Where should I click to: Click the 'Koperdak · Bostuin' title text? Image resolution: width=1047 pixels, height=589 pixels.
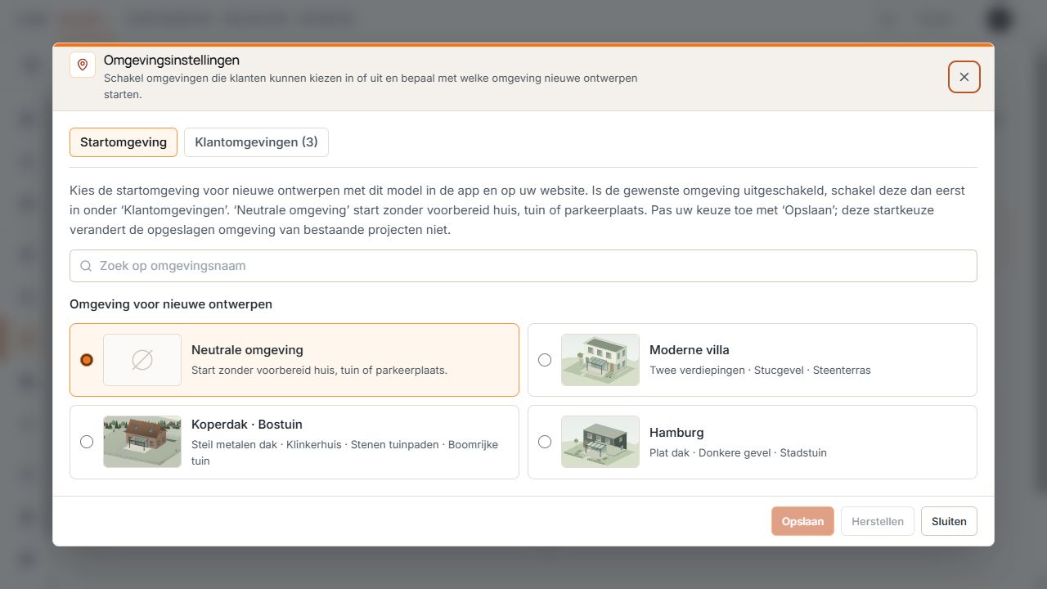247,425
